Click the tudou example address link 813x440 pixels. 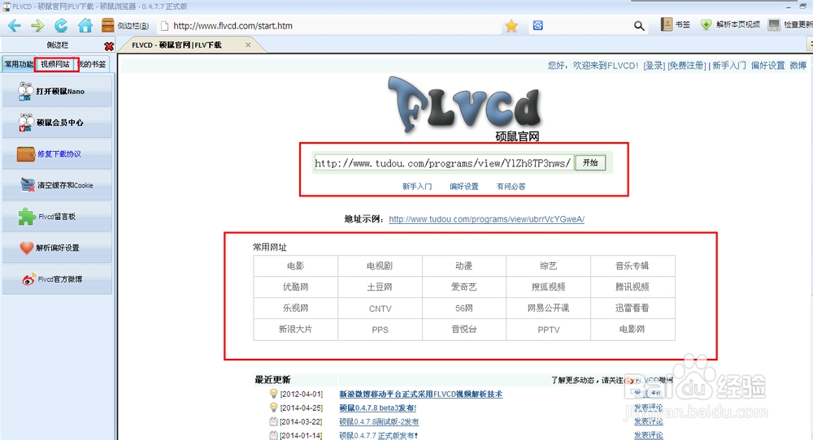click(x=486, y=219)
